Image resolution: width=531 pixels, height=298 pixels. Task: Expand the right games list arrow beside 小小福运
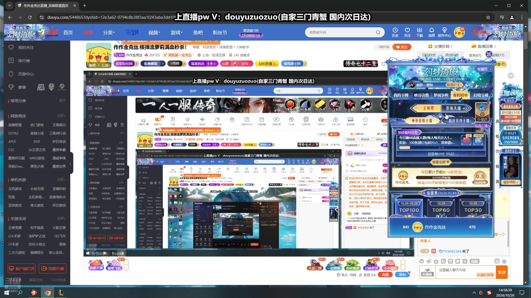point(403,265)
